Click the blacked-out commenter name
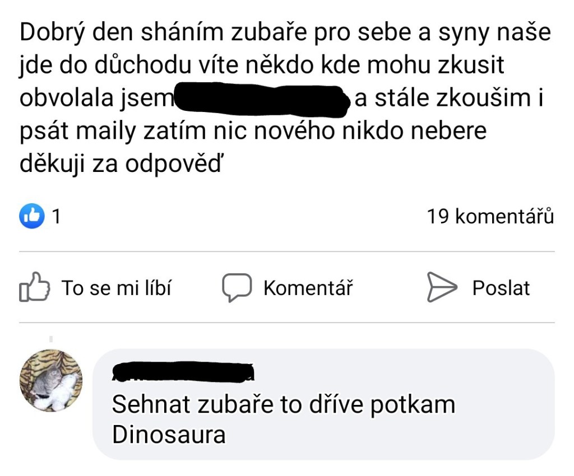The image size is (574, 476). coord(183,371)
